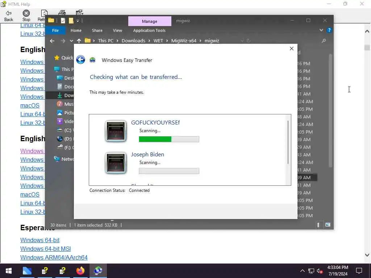Select Pictures folder in navigation pane

point(65,113)
